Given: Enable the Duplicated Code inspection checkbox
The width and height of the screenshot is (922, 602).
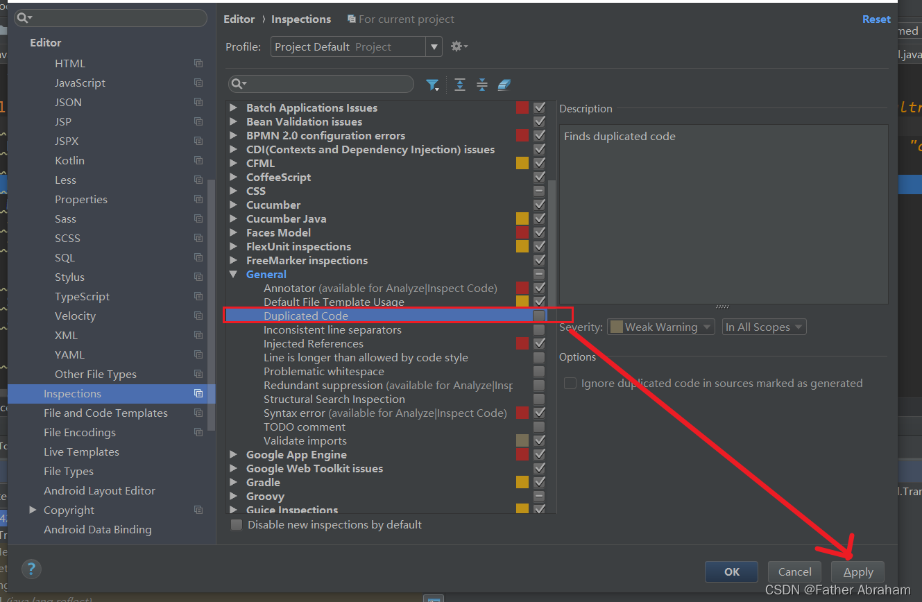Looking at the screenshot, I should point(539,316).
